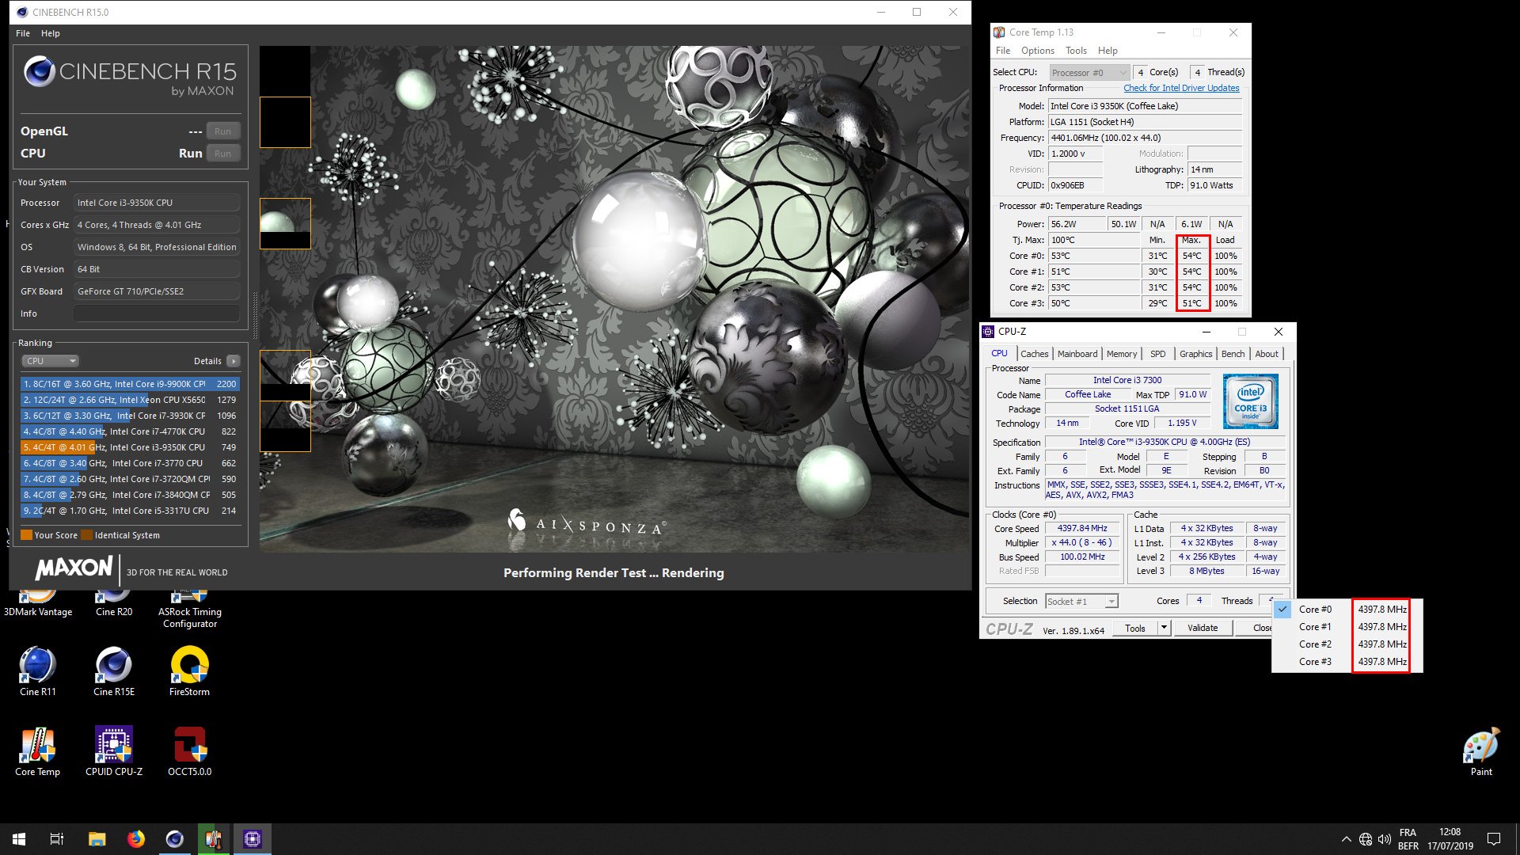Open Core Temp desktop shortcut
The image size is (1520, 855).
click(37, 752)
